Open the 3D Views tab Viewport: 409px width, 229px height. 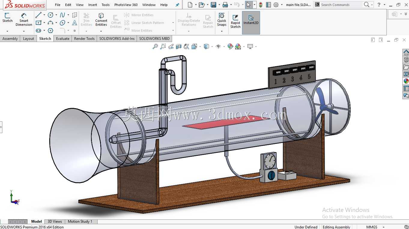[x=55, y=222]
